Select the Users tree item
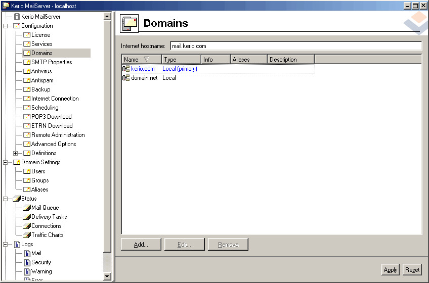The height and width of the screenshot is (283, 429). click(x=38, y=171)
